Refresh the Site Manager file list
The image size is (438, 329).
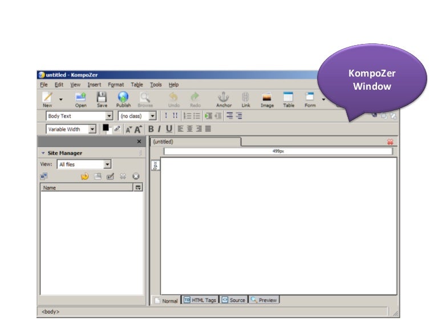pos(84,176)
